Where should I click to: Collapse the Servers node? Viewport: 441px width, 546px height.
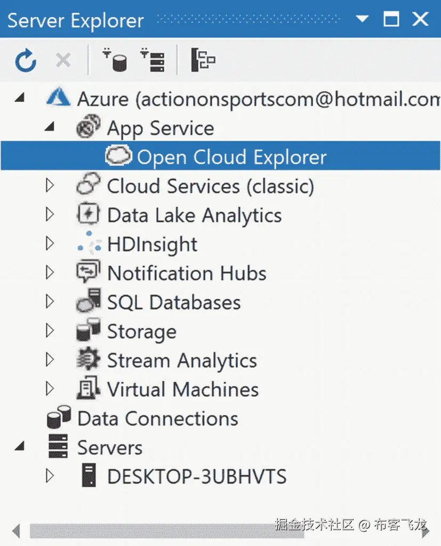20,446
